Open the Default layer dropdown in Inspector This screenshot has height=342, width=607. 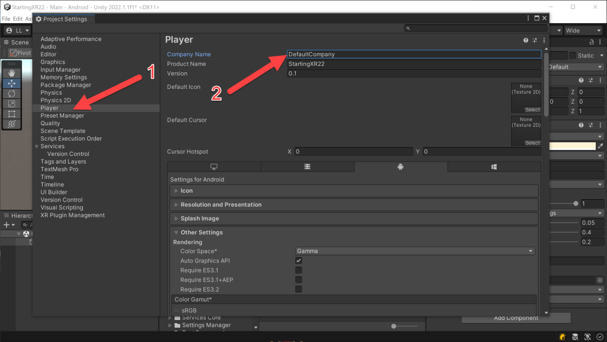[576, 67]
